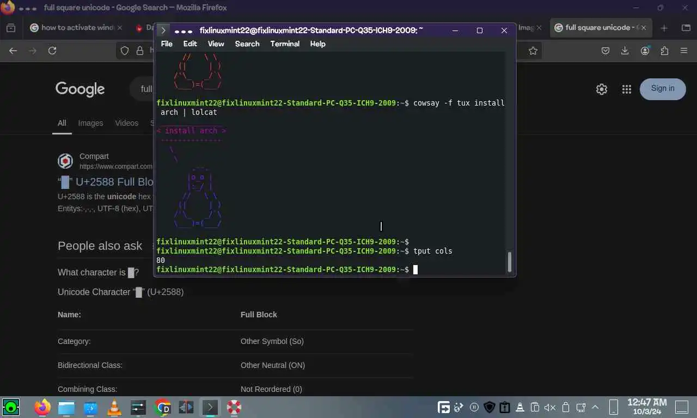Open the Edit menu in the terminal
The height and width of the screenshot is (418, 697).
(x=190, y=44)
